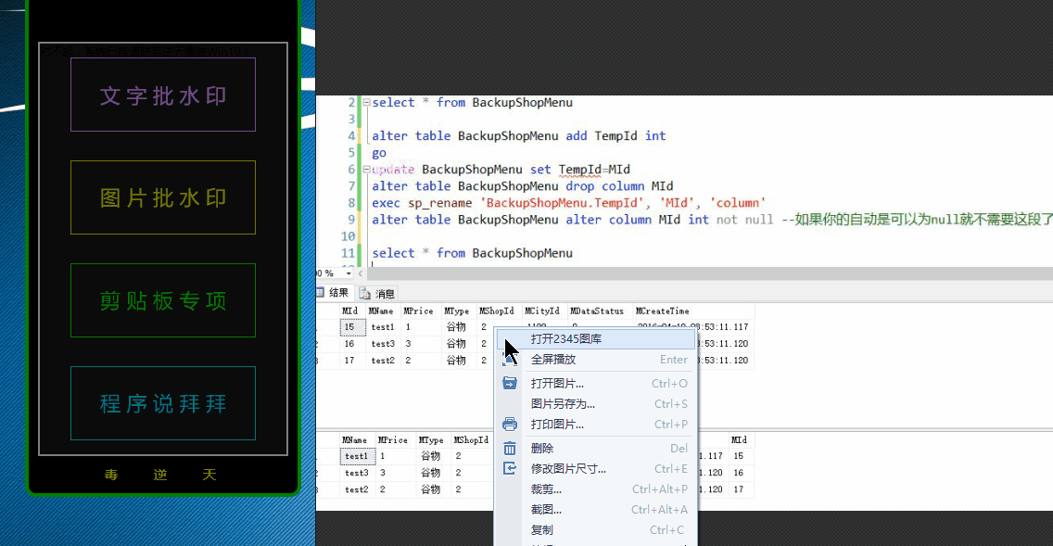Click the 毒 label in footer
Viewport: 1053px width, 546px height.
[111, 475]
